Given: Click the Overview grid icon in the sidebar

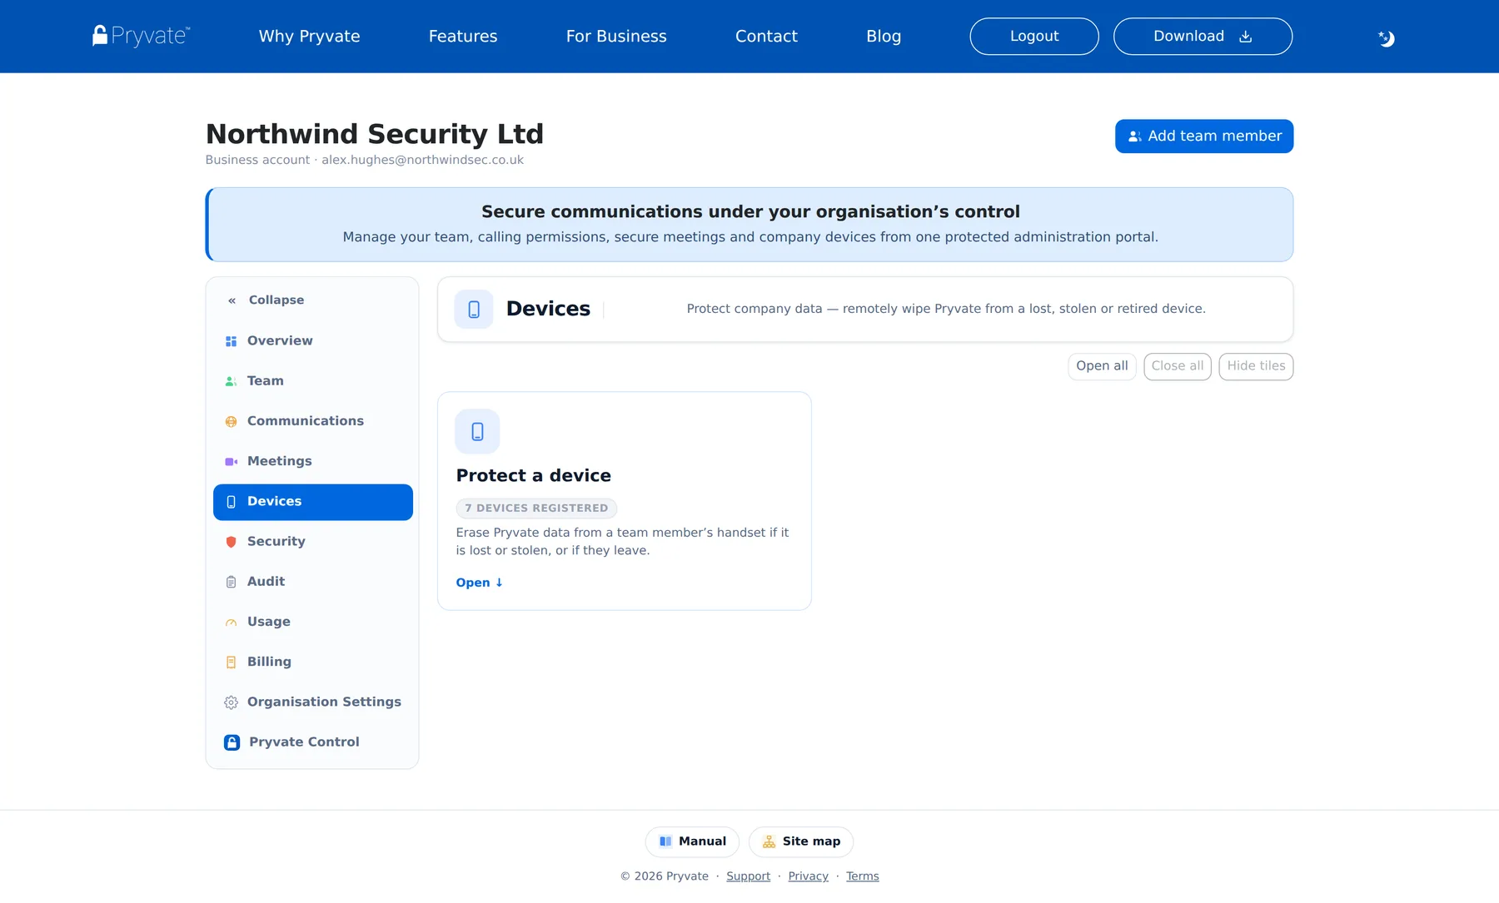Looking at the screenshot, I should tap(232, 341).
